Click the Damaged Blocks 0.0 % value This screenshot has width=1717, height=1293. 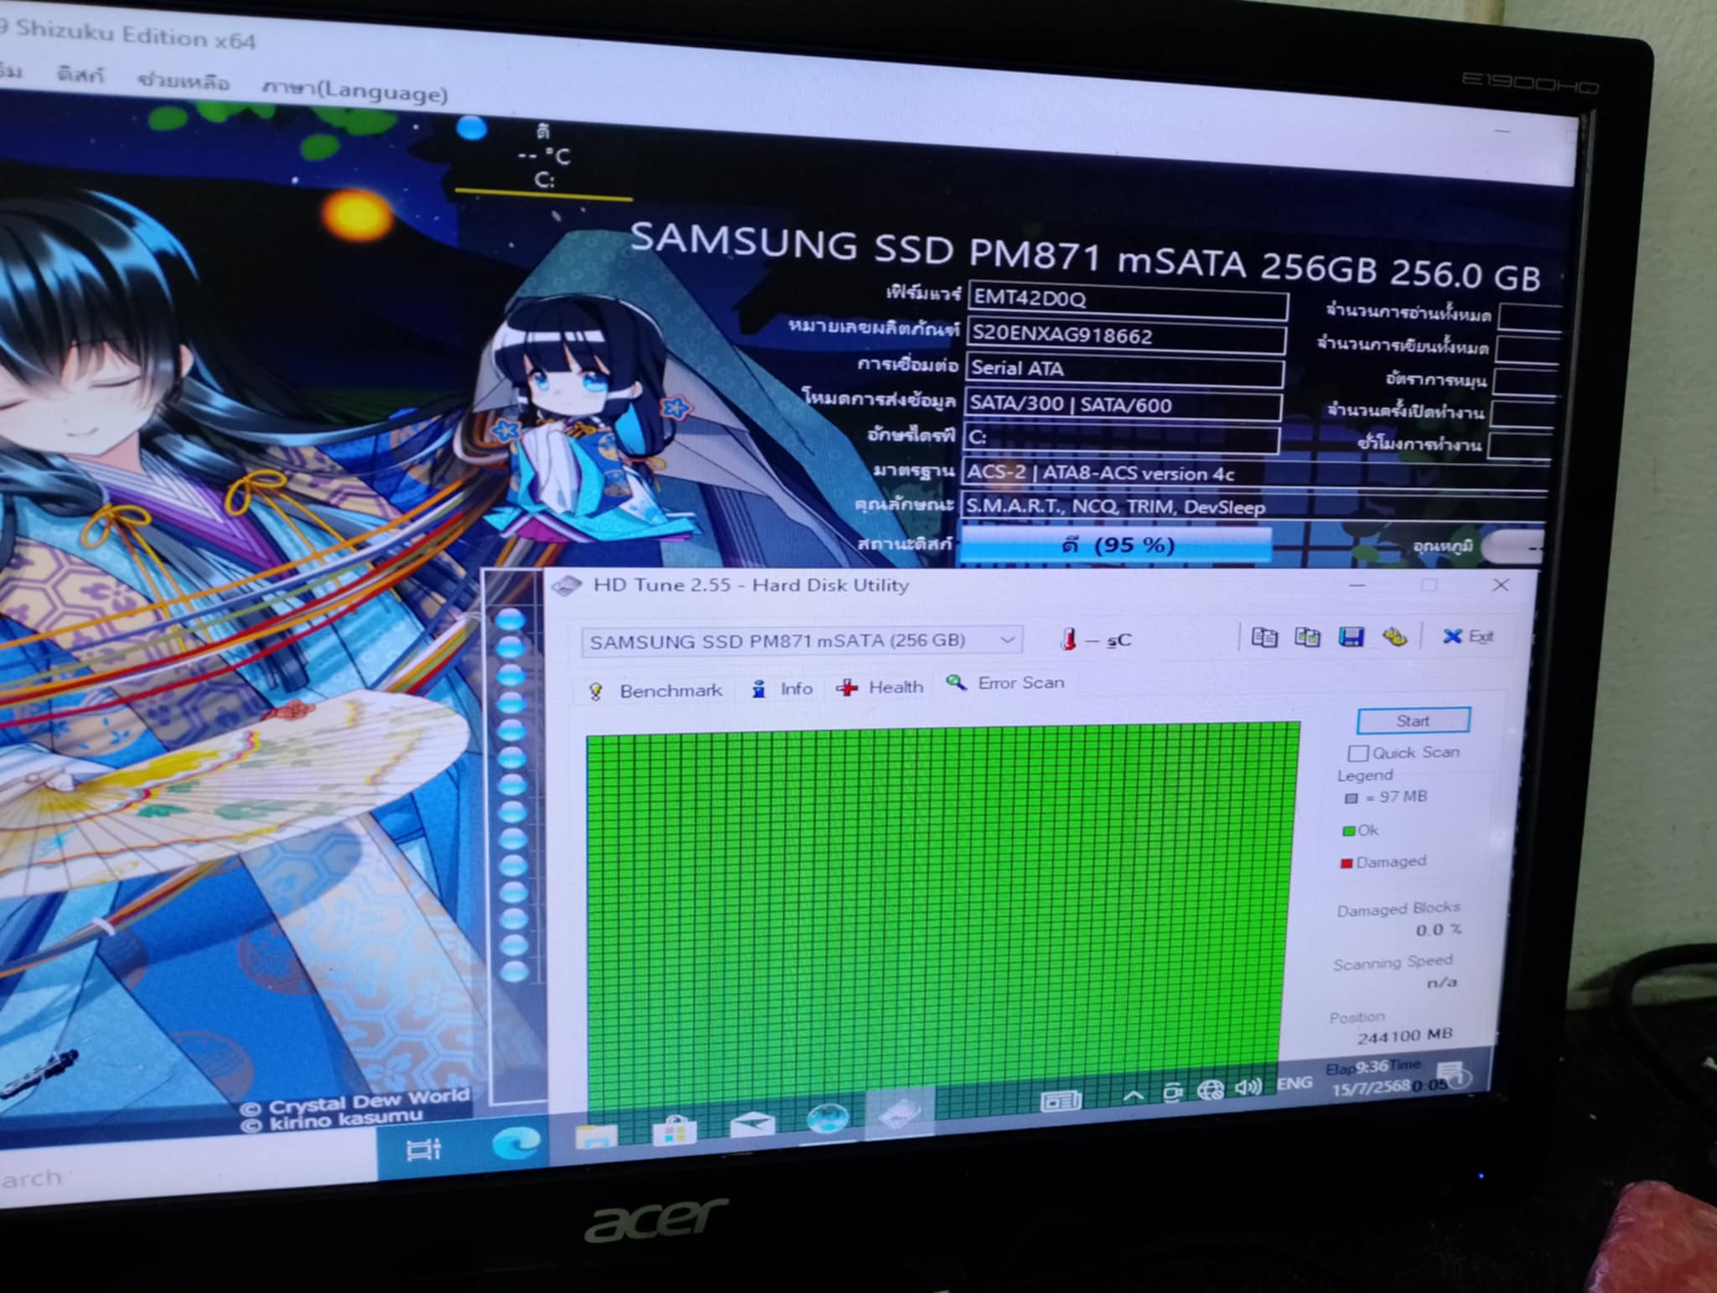[x=1439, y=930]
